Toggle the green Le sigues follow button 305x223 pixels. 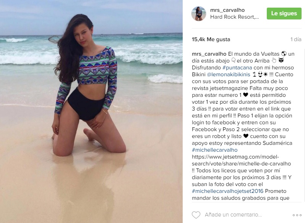point(284,13)
